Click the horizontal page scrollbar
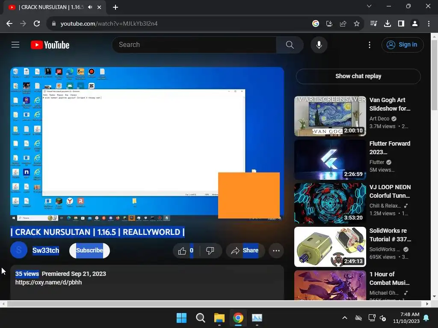Viewport: 438px width, 328px height. click(215, 304)
